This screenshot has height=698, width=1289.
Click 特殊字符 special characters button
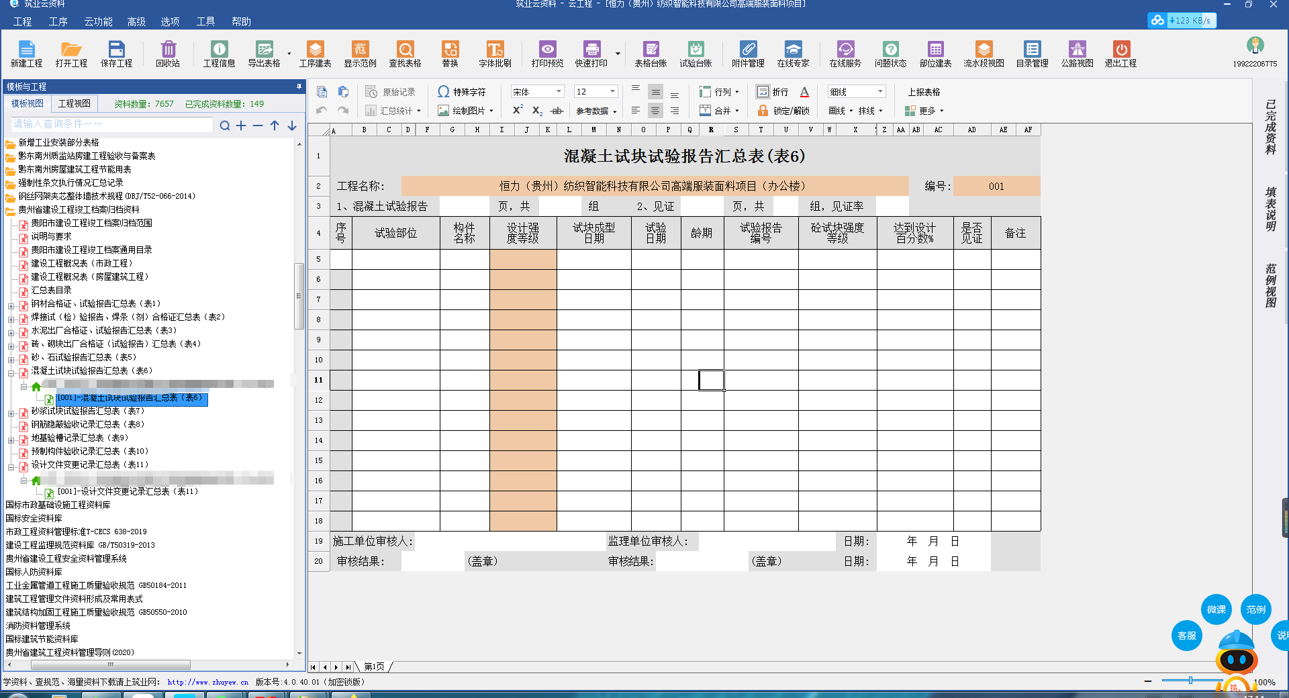coord(461,92)
